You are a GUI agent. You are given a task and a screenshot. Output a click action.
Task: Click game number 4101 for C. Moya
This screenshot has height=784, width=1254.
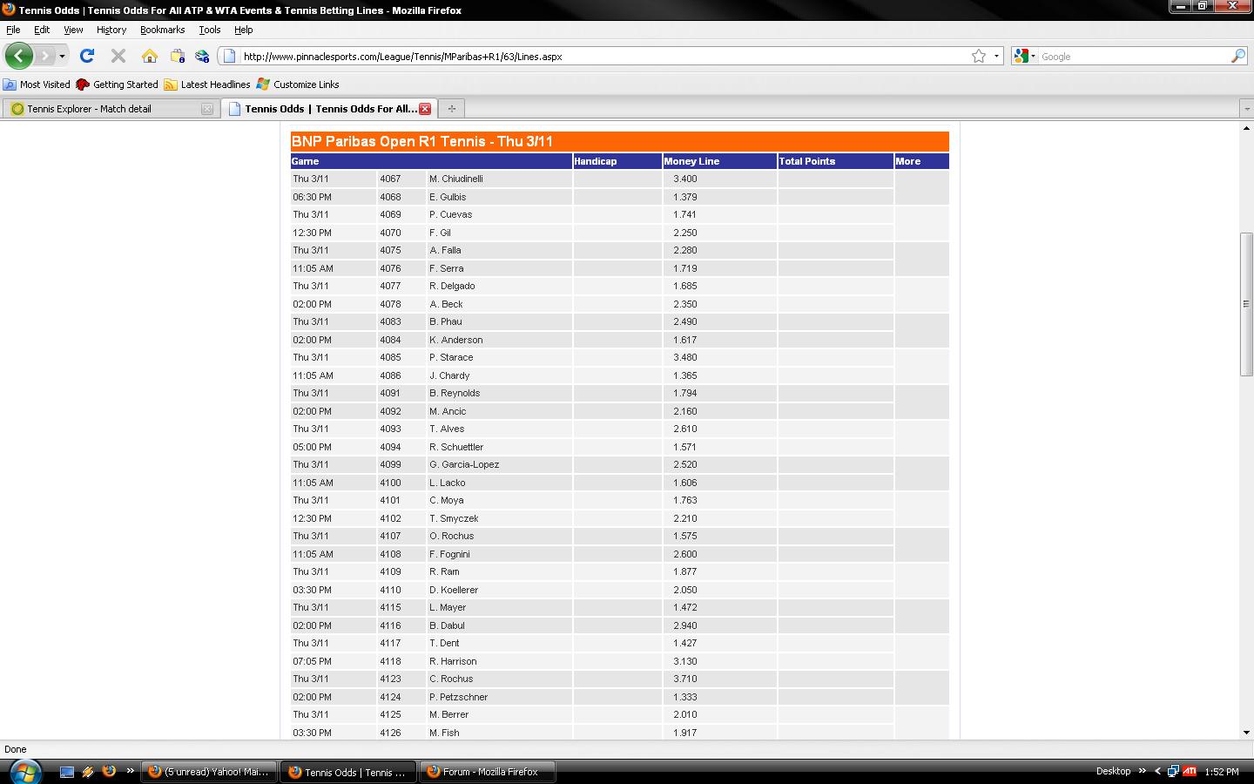pyautogui.click(x=390, y=500)
